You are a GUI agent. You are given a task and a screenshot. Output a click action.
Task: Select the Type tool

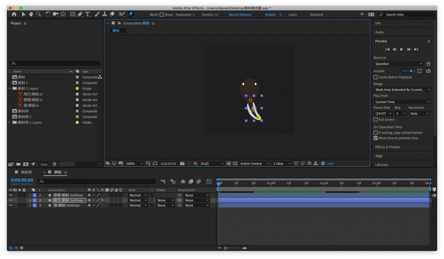[x=88, y=14]
